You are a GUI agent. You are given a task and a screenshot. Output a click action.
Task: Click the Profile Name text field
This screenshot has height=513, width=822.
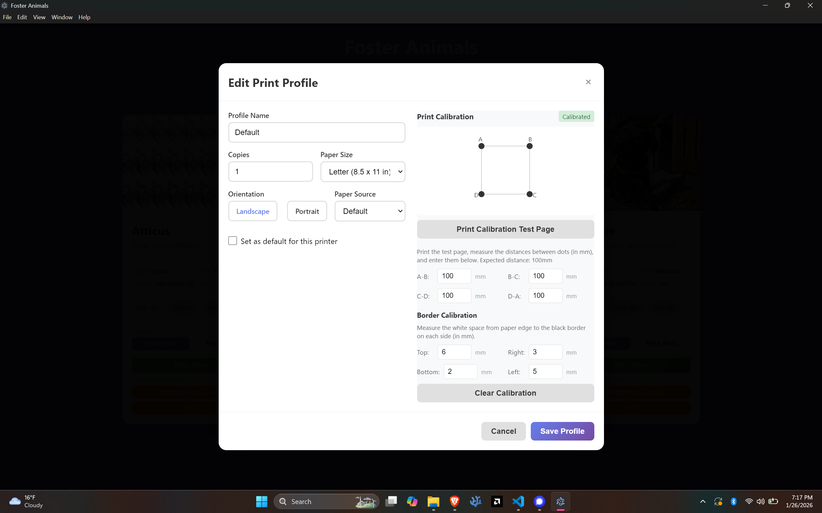click(x=316, y=132)
